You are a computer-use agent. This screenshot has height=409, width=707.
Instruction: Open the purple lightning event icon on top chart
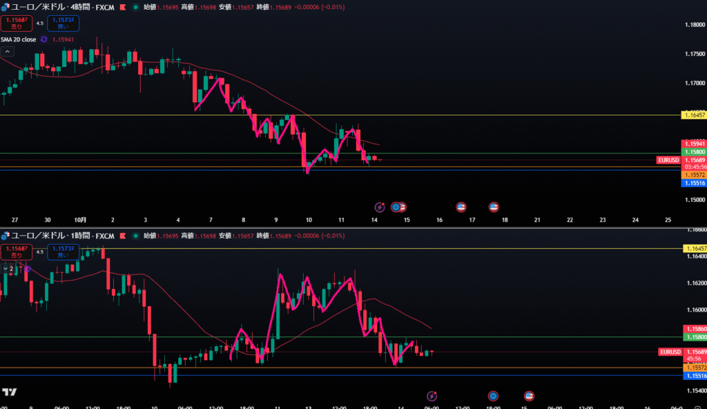(x=379, y=207)
